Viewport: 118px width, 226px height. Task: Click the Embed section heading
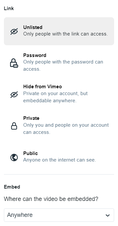[12, 187]
